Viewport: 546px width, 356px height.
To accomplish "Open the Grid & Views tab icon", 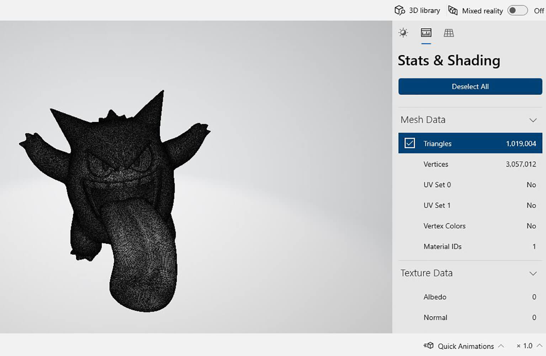I will (x=449, y=33).
